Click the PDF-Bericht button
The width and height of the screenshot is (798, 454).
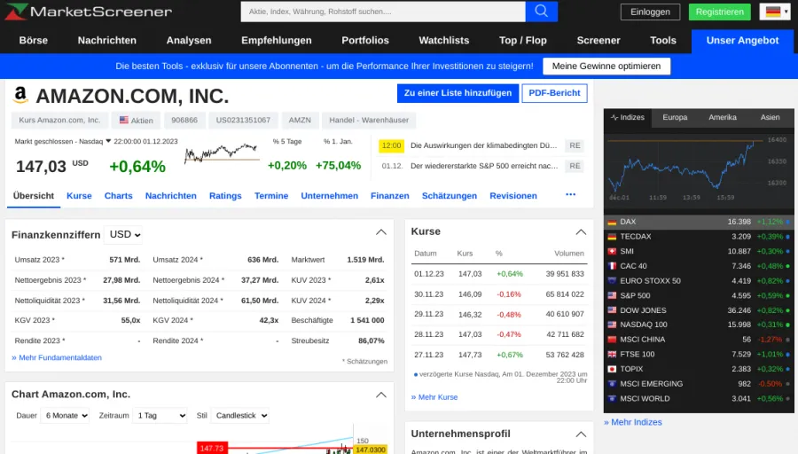554,93
